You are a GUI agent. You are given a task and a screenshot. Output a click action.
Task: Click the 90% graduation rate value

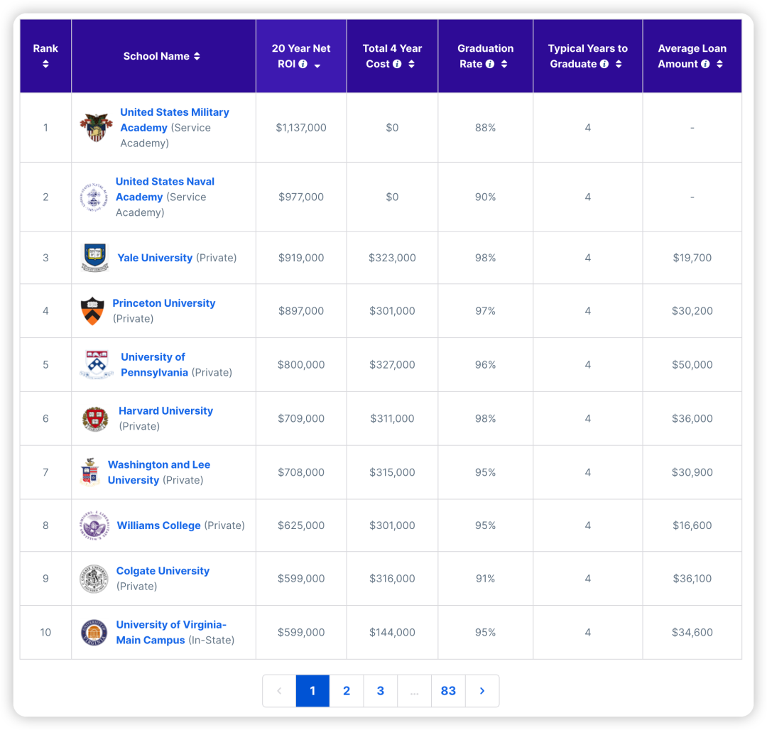click(x=485, y=197)
